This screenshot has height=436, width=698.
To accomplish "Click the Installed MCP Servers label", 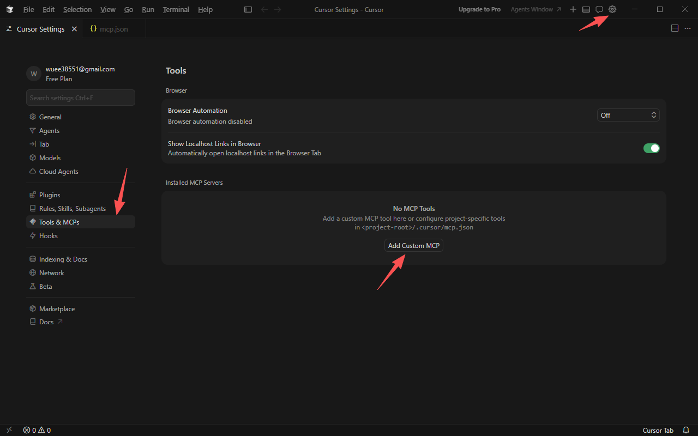I will tap(194, 183).
